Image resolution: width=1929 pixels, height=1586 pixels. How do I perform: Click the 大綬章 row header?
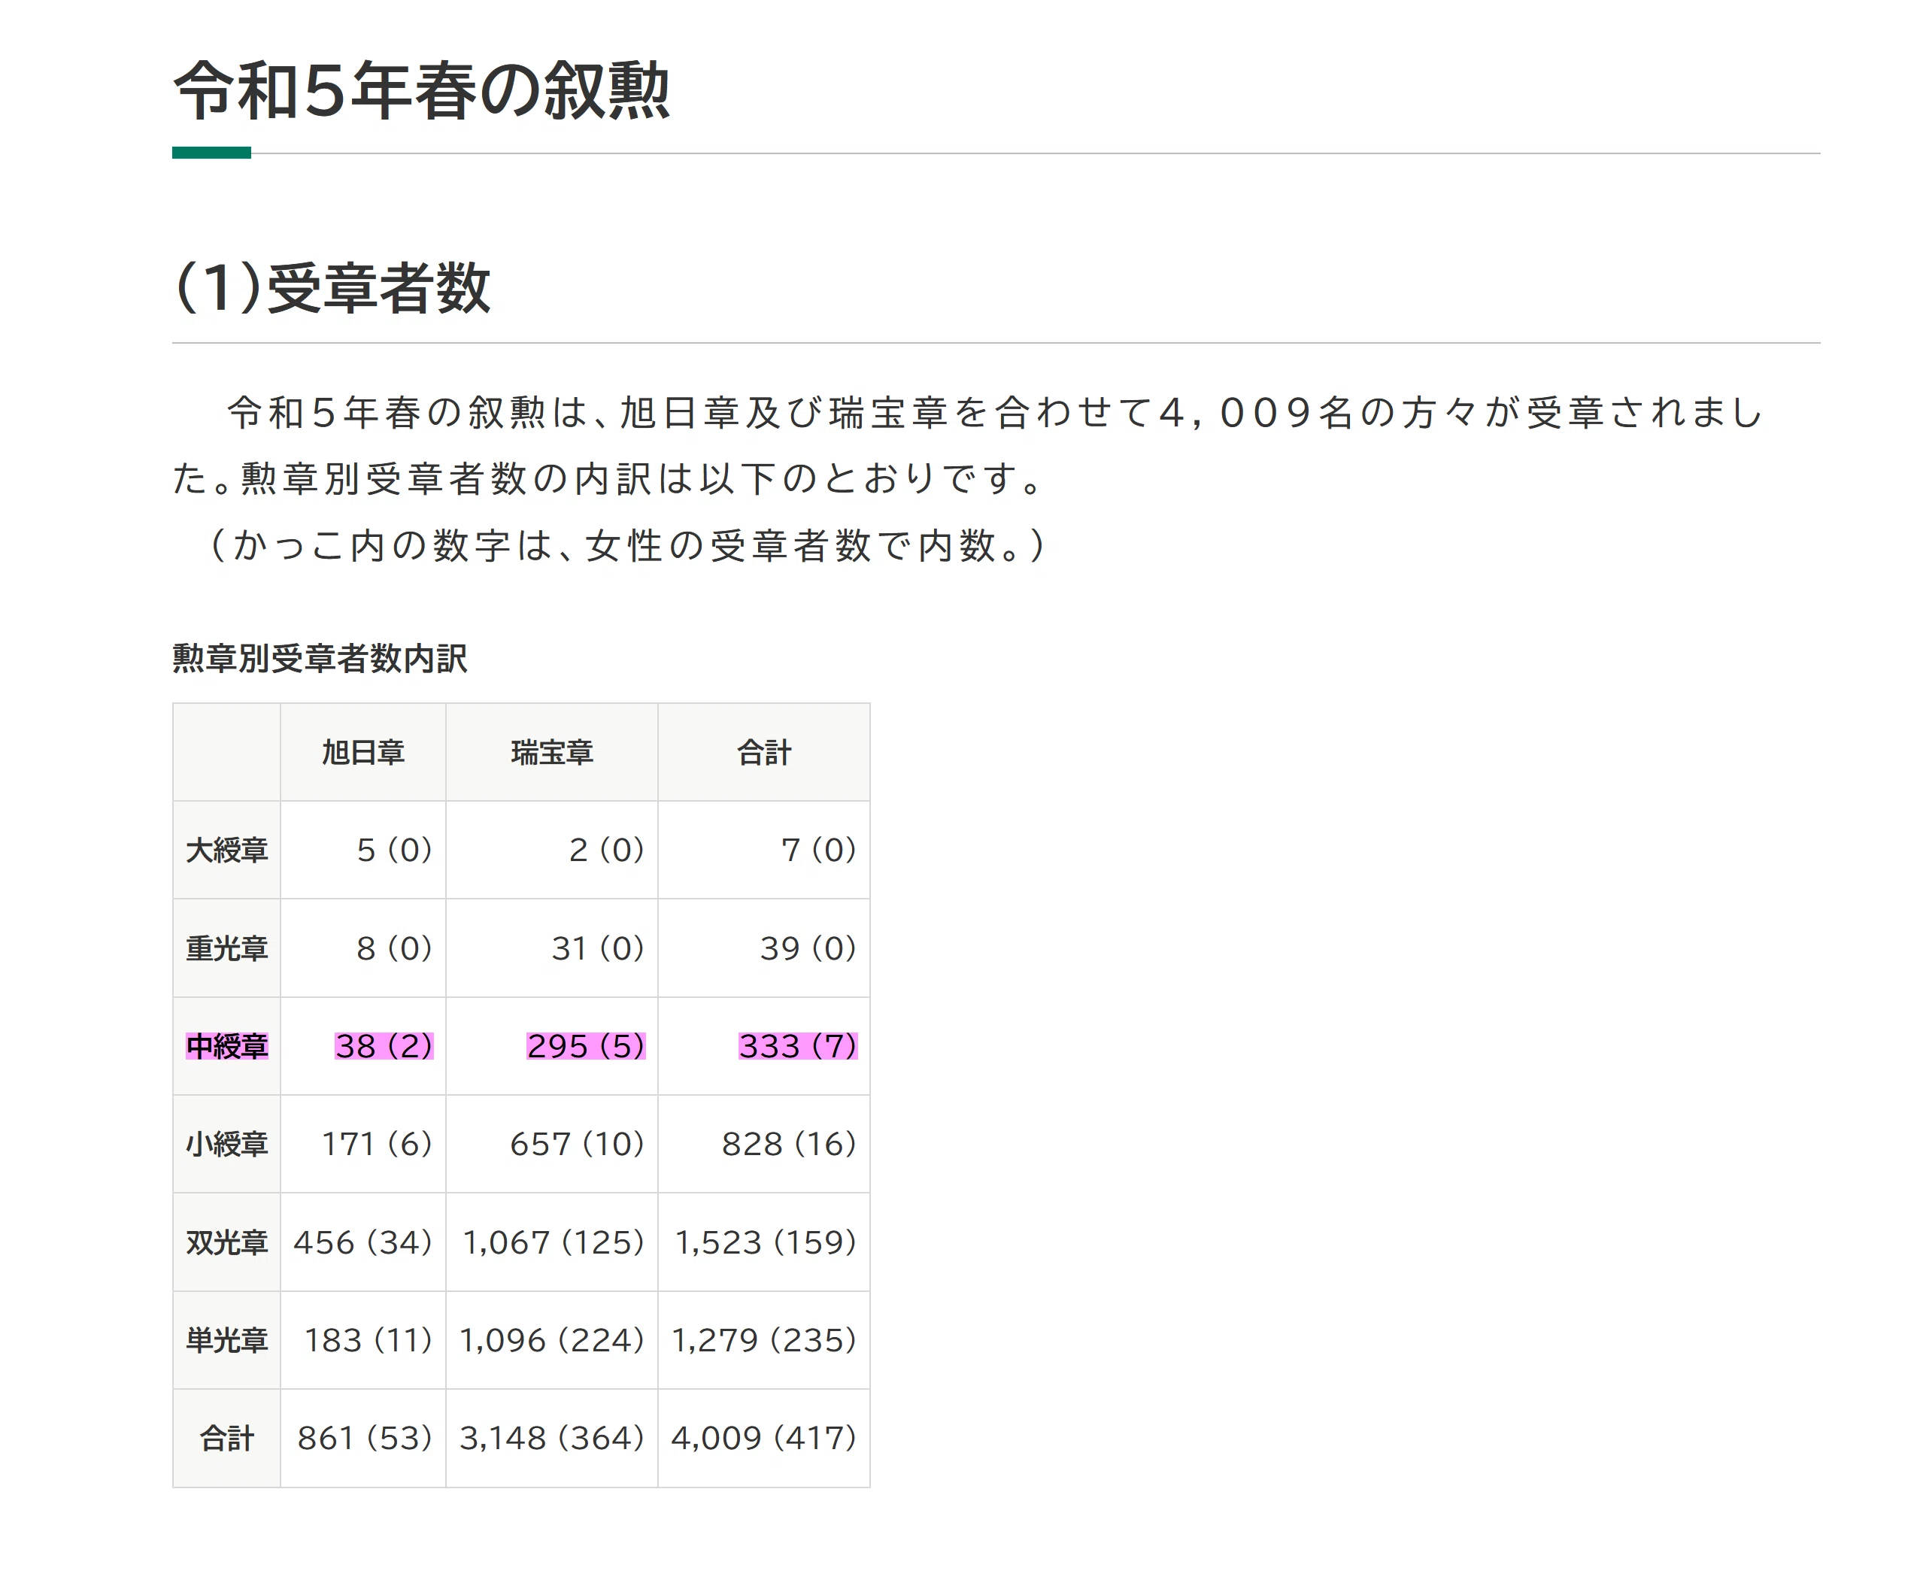click(226, 850)
